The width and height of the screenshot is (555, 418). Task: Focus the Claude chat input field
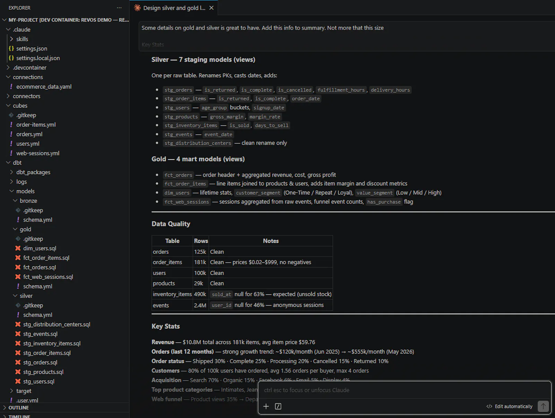pos(404,390)
